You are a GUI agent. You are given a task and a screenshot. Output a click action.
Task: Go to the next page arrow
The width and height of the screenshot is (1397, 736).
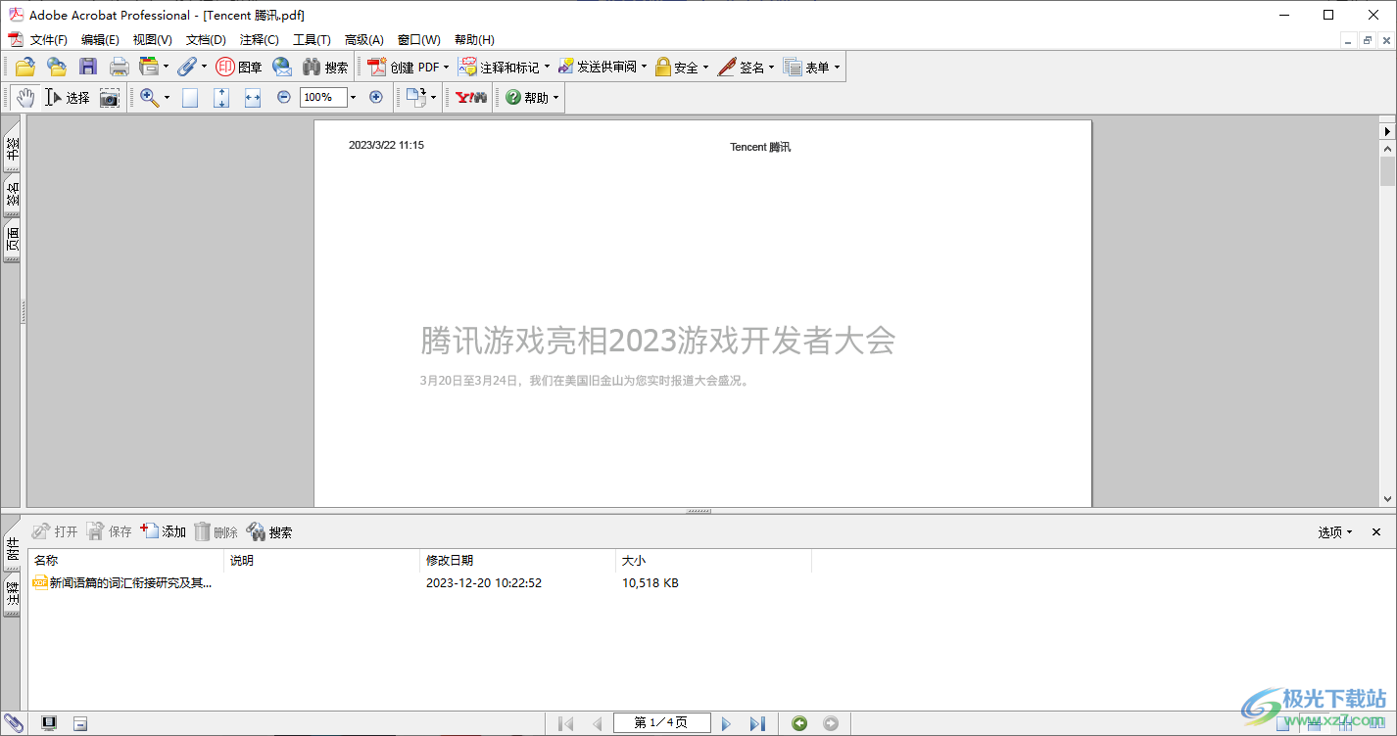tap(726, 723)
